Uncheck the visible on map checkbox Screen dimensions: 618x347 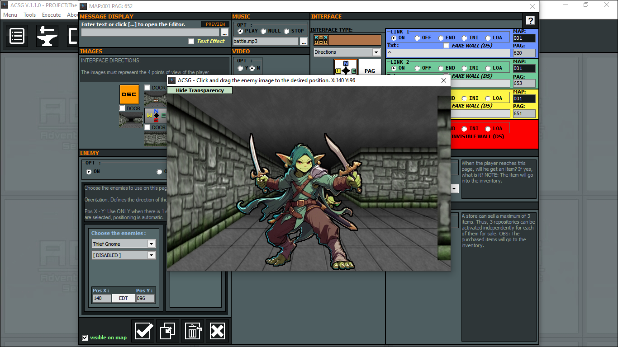tap(85, 338)
